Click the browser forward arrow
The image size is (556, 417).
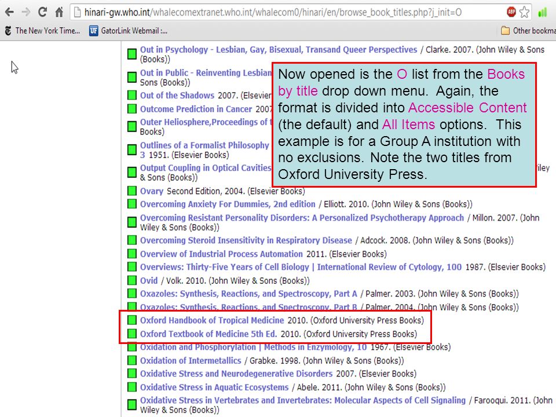[26, 12]
